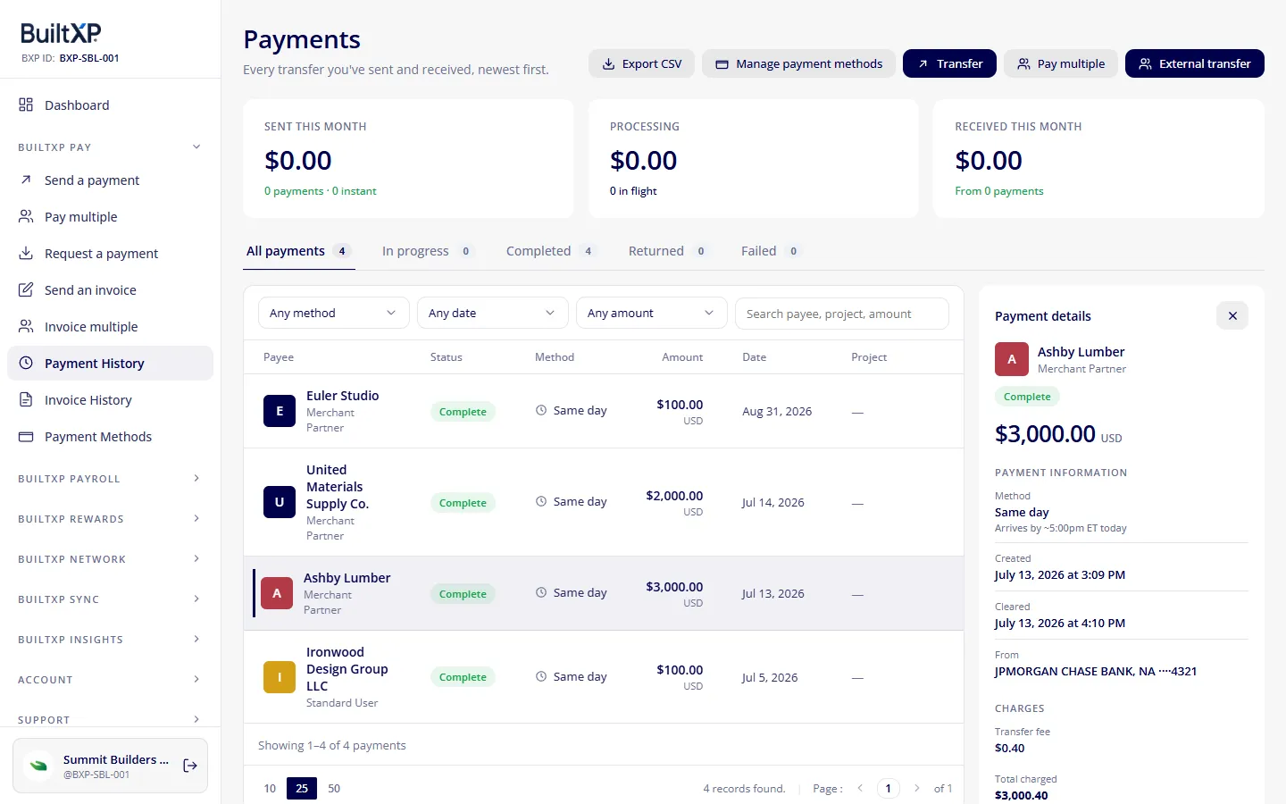Go to the previous page arrow

(x=860, y=788)
